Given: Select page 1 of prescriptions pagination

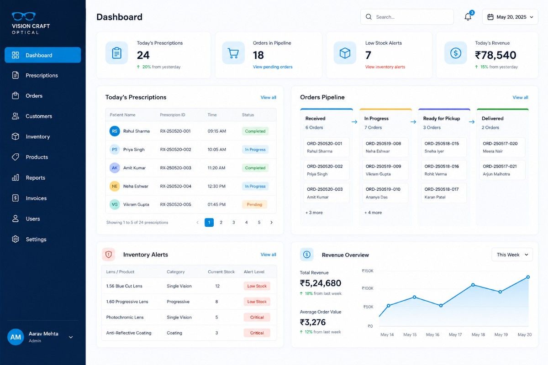Looking at the screenshot, I should (x=209, y=223).
